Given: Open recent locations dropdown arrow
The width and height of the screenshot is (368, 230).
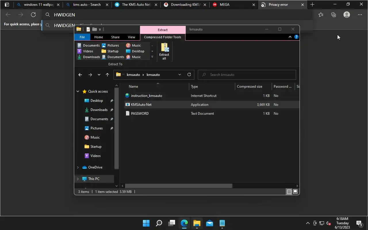Looking at the screenshot, I should (99, 75).
